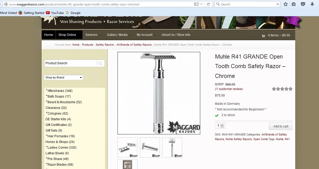Screen dimensions: 319x169
Task: Click the browser Search field
Action: coord(247,4)
